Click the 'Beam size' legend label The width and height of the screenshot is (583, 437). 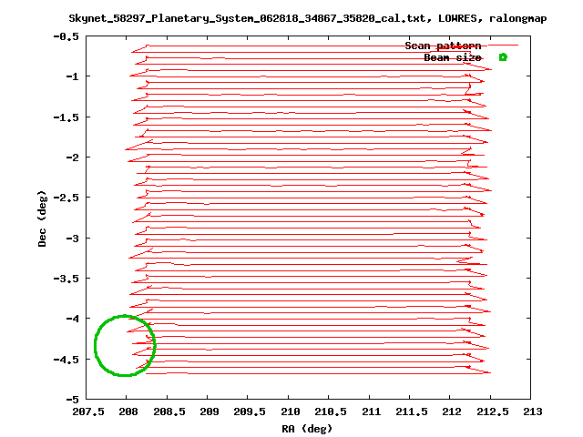point(453,57)
